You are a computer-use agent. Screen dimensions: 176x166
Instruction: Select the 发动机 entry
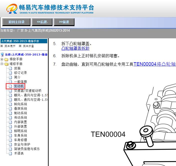pos(19,86)
